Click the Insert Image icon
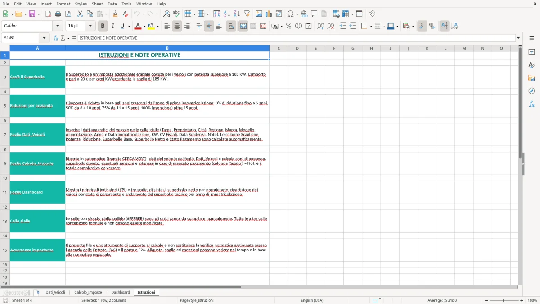The width and height of the screenshot is (540, 304). tap(259, 14)
